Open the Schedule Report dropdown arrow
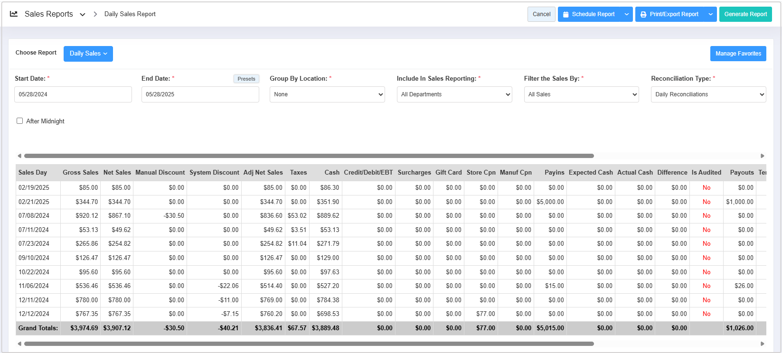 click(627, 14)
